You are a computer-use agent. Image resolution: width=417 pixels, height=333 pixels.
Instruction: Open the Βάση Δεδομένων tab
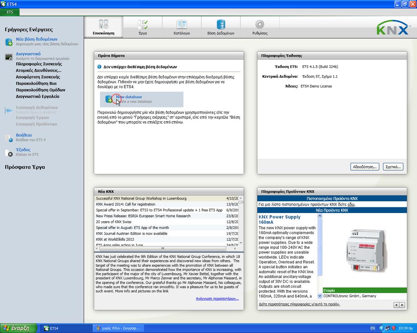pos(221,27)
